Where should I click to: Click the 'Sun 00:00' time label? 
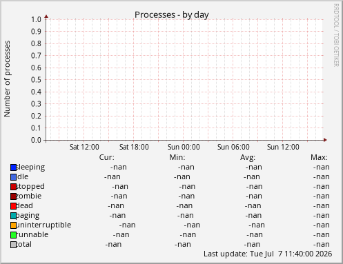tap(184, 147)
